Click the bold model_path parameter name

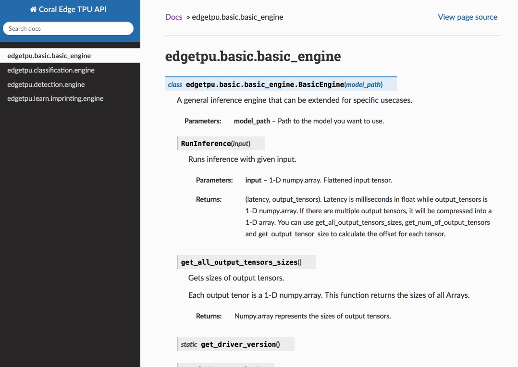point(252,121)
